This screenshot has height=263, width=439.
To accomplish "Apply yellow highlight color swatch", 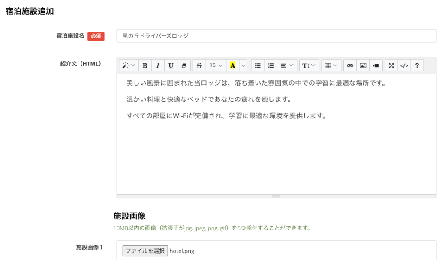I will point(233,65).
